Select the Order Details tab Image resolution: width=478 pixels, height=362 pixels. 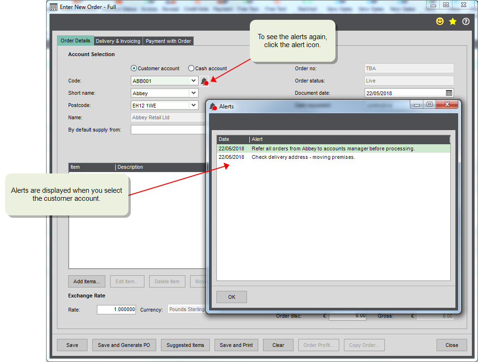[x=75, y=41]
